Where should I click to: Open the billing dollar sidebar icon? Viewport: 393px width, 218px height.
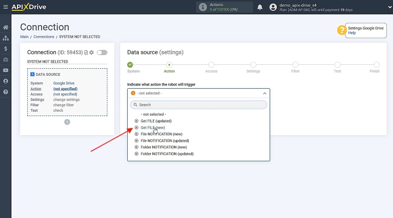pyautogui.click(x=5, y=49)
